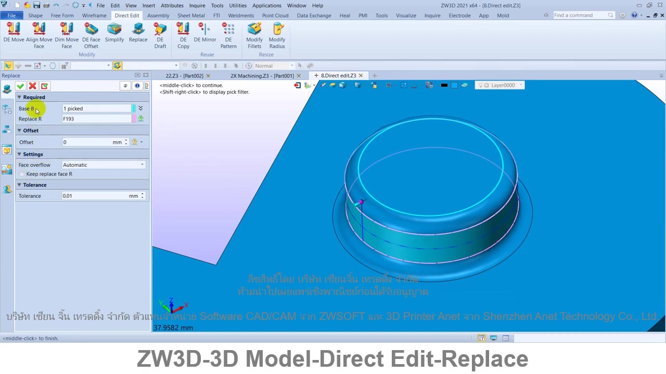Collapse the Offset section
Viewport: 666px width, 374px height.
19,130
